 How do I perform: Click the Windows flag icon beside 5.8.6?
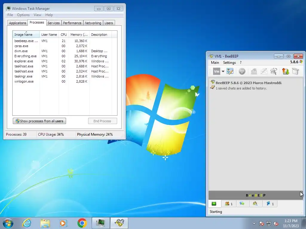click(301, 62)
